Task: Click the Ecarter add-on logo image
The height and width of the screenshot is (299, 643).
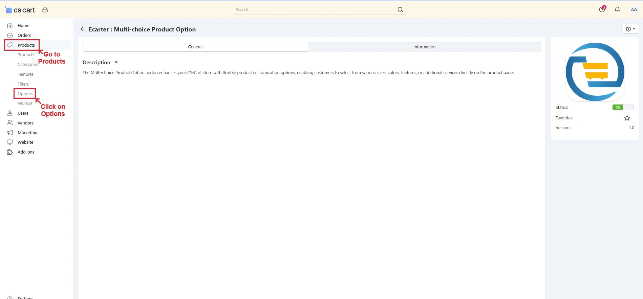Action: tap(595, 72)
